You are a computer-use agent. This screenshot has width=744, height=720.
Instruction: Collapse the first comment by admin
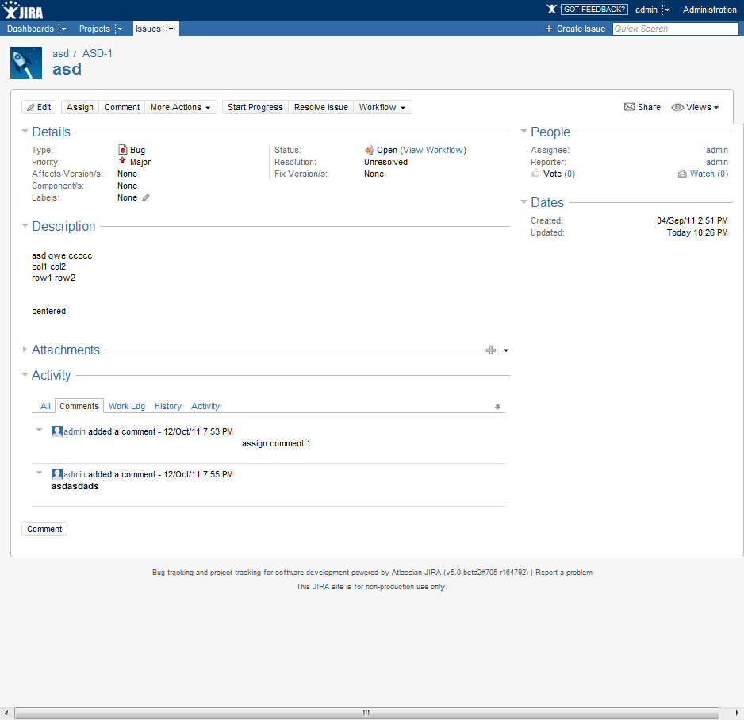tap(39, 431)
